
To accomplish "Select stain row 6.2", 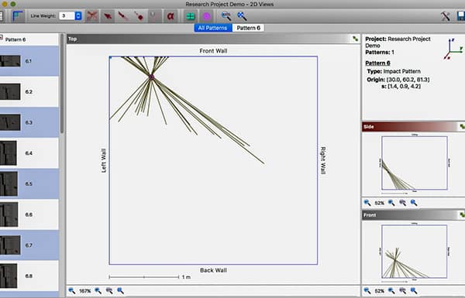I will pyautogui.click(x=29, y=92).
